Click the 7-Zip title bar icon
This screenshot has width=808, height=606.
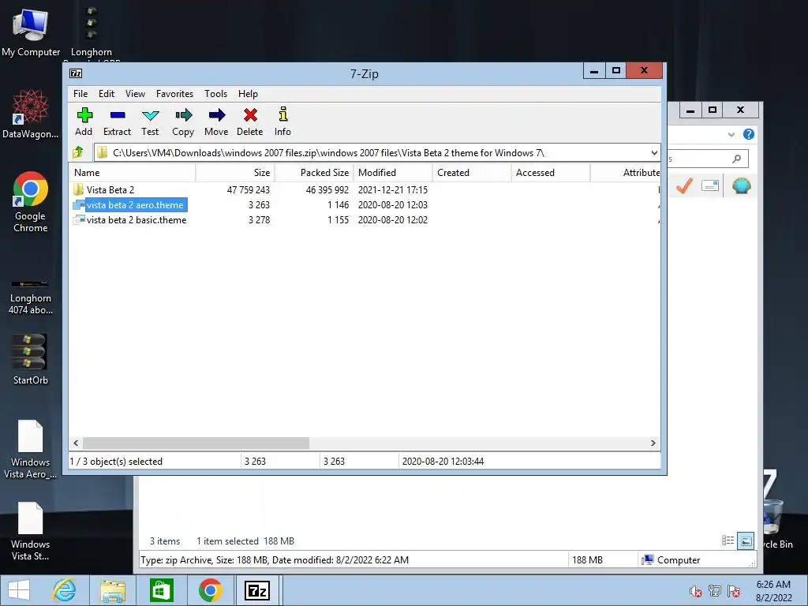(x=76, y=73)
